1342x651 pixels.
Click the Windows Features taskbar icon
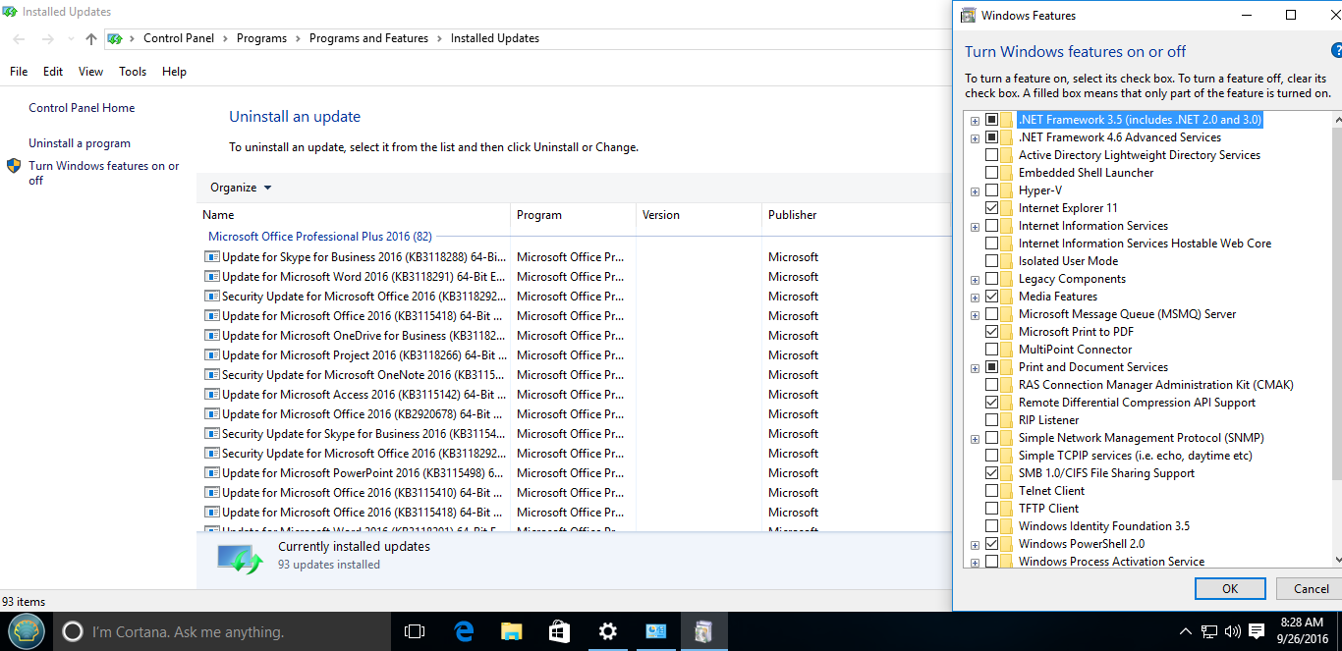[x=703, y=631]
